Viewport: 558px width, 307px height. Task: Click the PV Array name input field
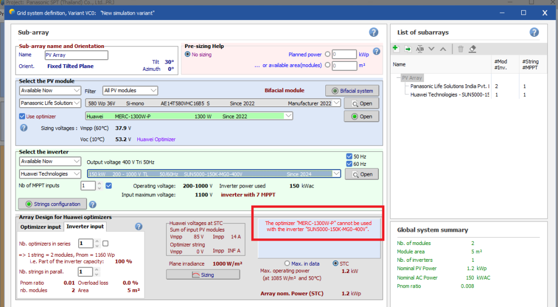point(76,55)
